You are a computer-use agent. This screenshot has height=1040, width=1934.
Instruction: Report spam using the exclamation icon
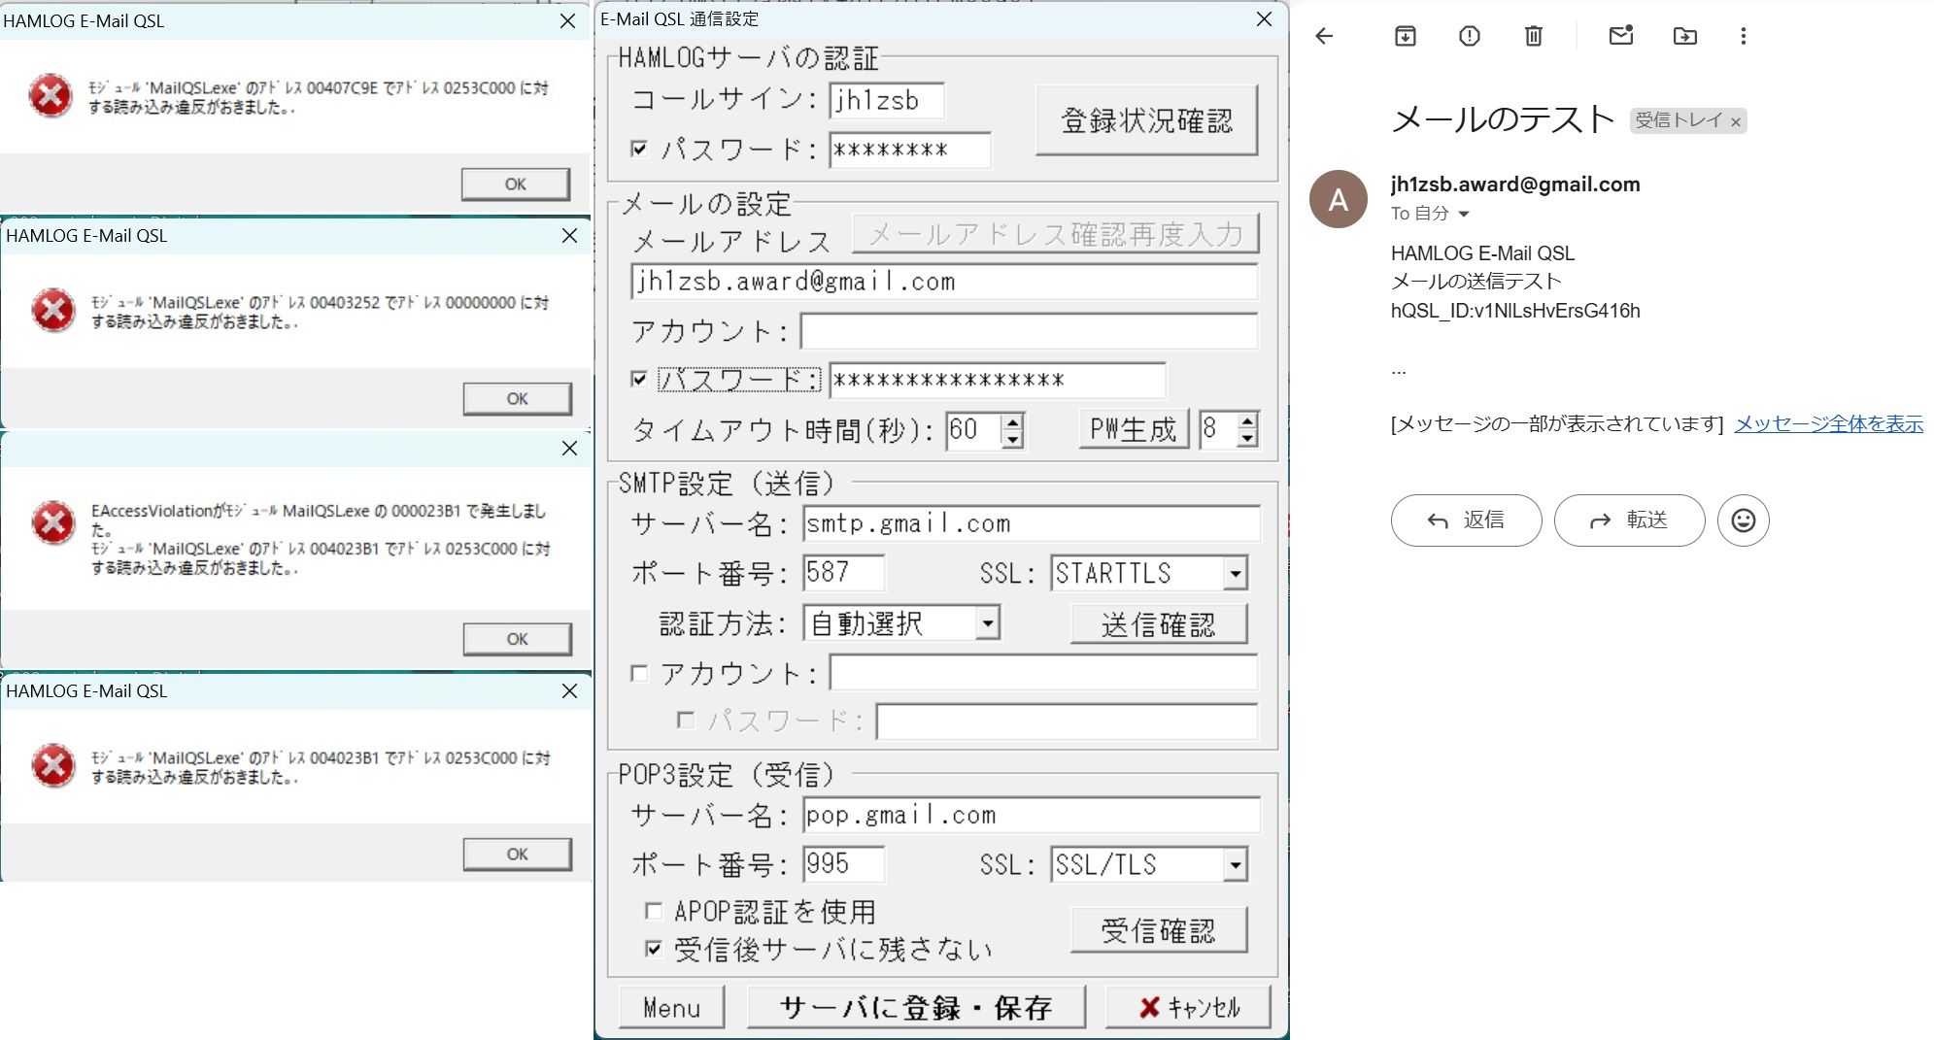[1469, 37]
